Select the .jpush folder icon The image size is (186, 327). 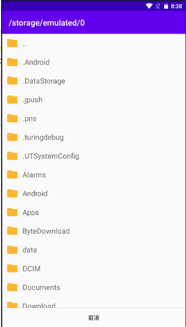click(12, 100)
